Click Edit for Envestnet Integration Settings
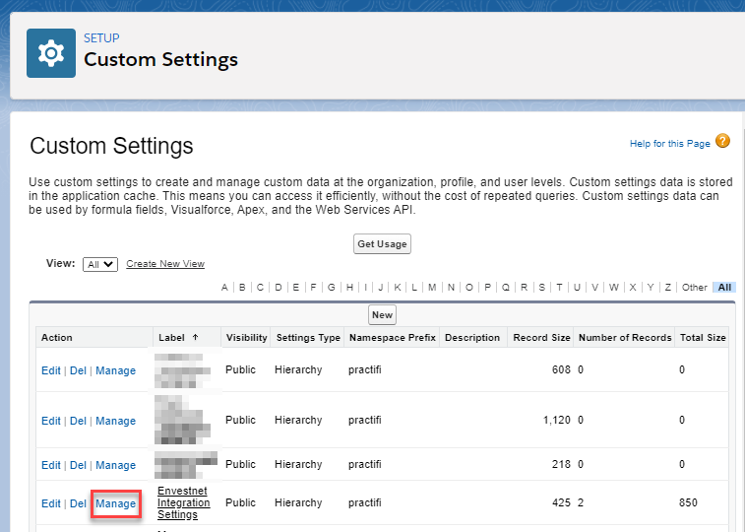The height and width of the screenshot is (532, 745). pyautogui.click(x=51, y=503)
